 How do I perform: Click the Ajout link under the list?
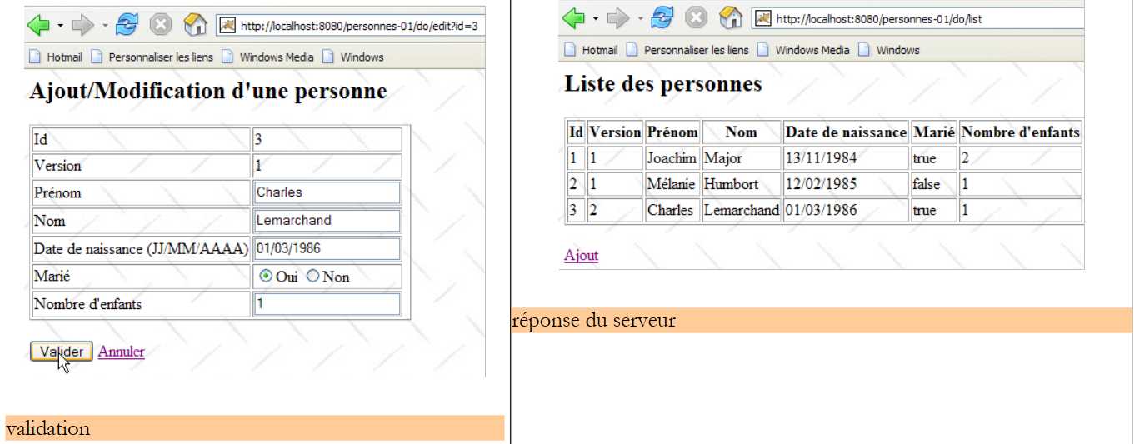(581, 255)
